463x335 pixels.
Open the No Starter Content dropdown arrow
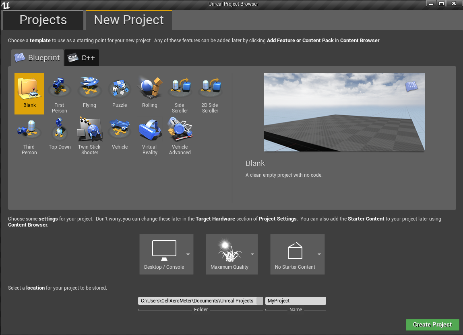pyautogui.click(x=319, y=254)
